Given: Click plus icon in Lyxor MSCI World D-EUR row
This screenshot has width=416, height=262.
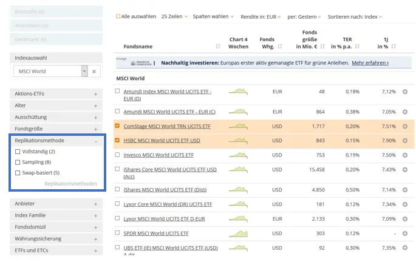Looking at the screenshot, I should pyautogui.click(x=405, y=219).
